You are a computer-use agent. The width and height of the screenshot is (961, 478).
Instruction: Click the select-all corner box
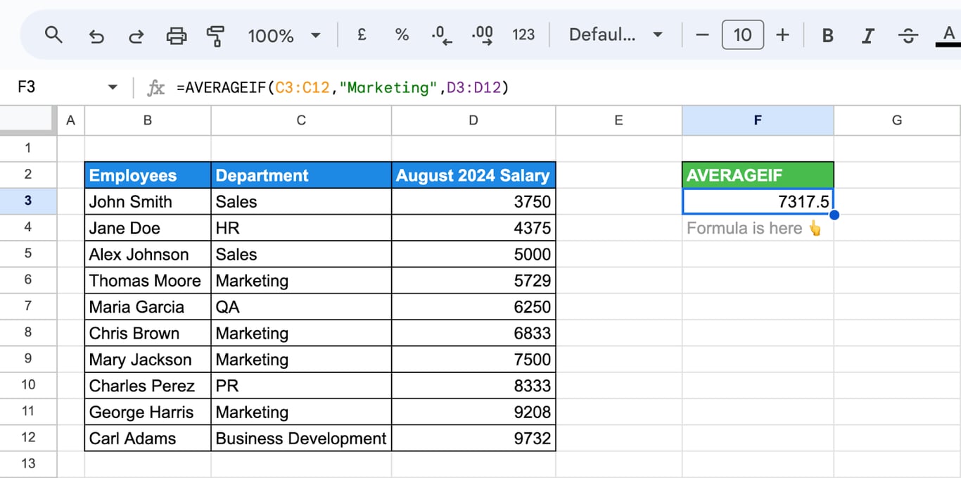(28, 120)
